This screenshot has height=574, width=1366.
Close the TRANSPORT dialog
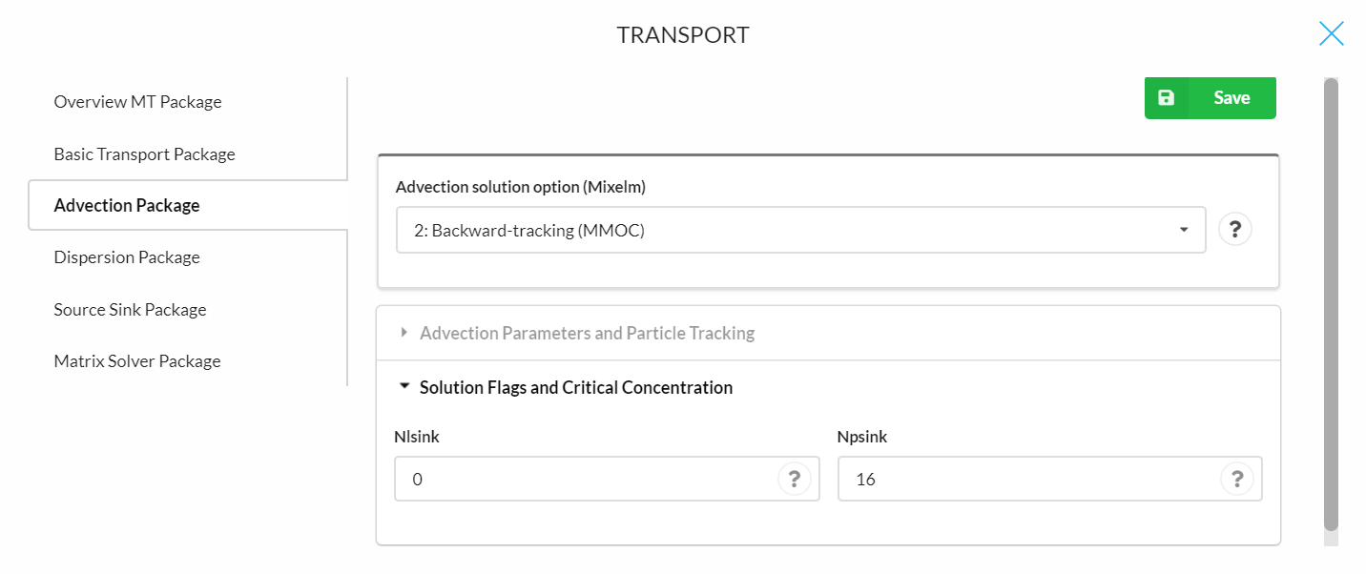coord(1332,32)
